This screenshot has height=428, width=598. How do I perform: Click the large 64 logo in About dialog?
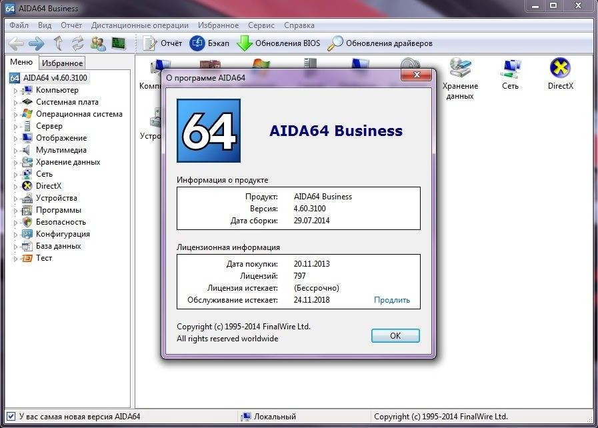[x=209, y=131]
